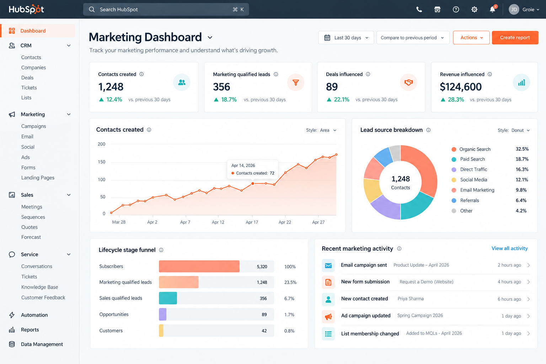The width and height of the screenshot is (546, 364).
Task: Click the Organic Search legend color dot
Action: pos(454,149)
